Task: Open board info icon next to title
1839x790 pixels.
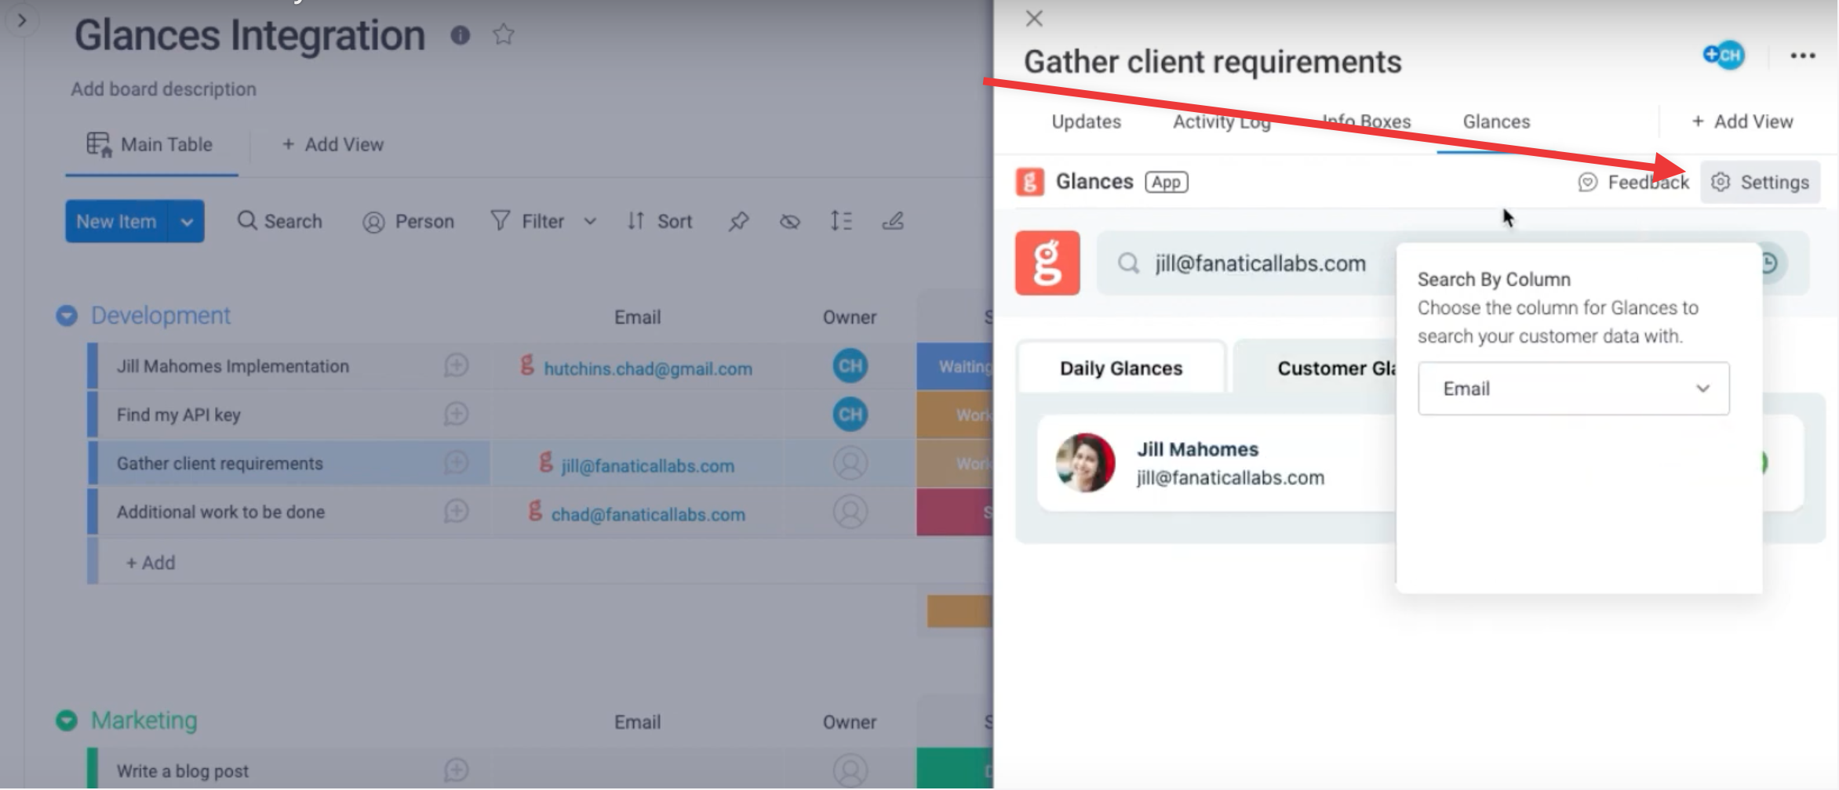Action: [461, 34]
